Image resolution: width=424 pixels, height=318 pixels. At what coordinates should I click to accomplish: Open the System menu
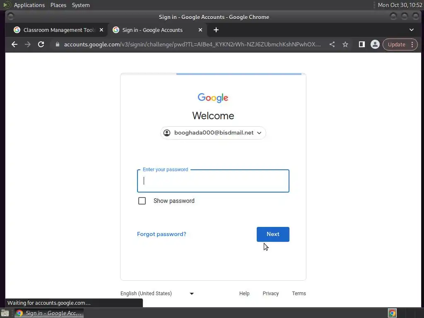pyautogui.click(x=81, y=5)
